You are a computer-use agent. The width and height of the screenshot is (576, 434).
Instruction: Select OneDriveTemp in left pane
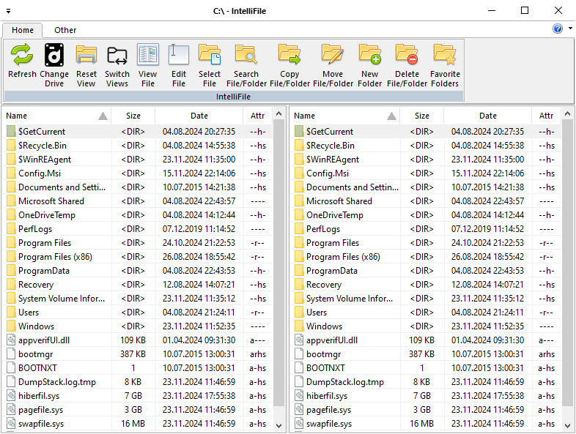47,215
